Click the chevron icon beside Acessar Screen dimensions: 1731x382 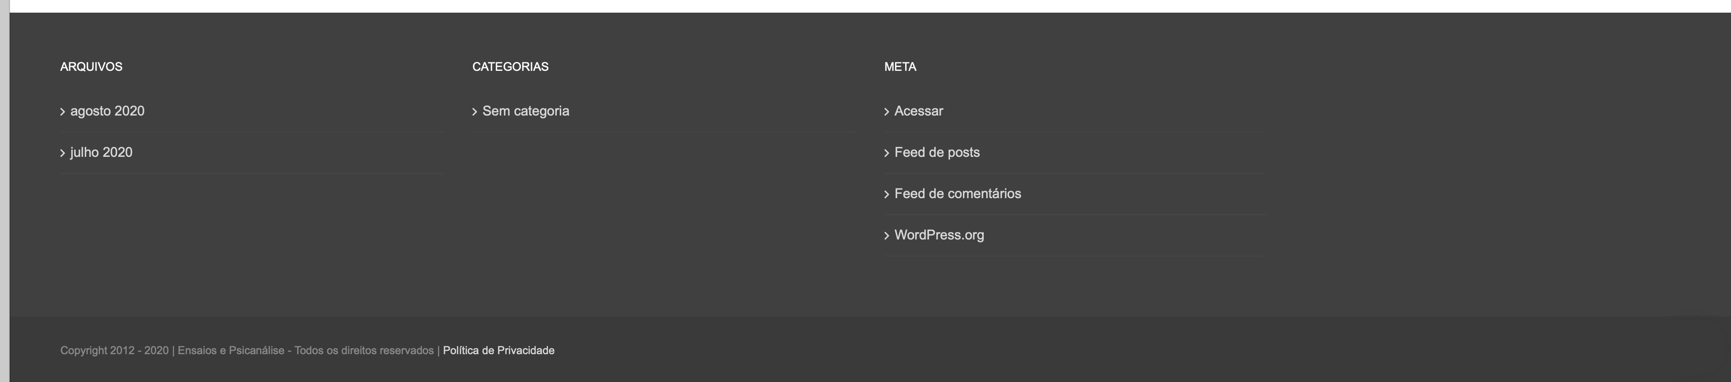(886, 112)
